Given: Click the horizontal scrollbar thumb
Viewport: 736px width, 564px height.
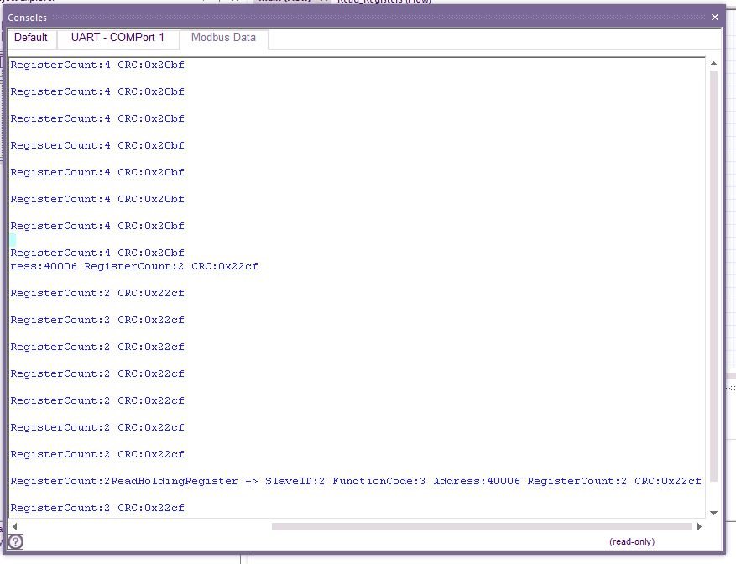Looking at the screenshot, I should (x=482, y=526).
